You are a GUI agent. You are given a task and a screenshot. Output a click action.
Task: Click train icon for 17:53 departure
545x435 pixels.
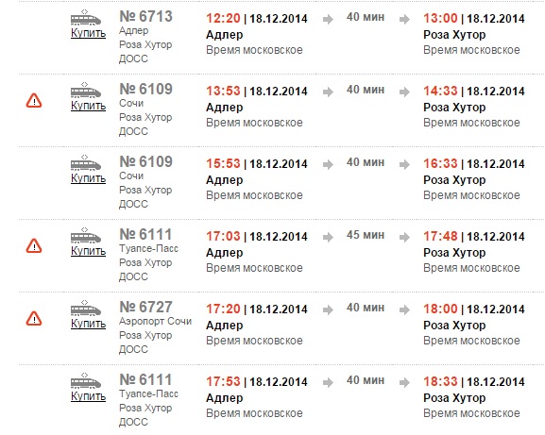[x=86, y=381]
